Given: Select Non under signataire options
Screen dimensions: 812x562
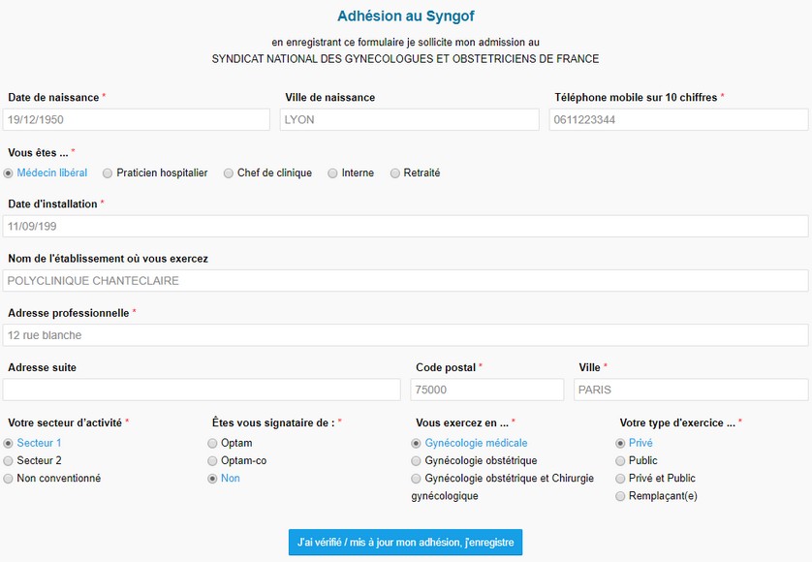Looking at the screenshot, I should pos(212,479).
